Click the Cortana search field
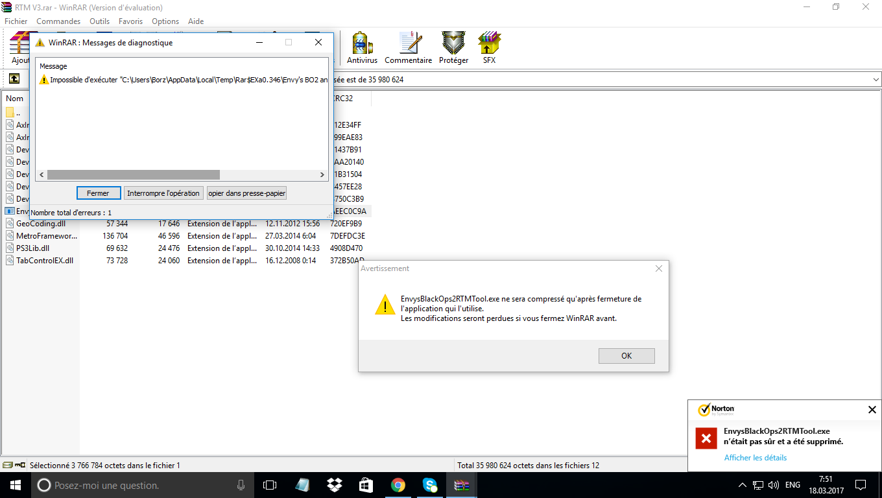 [141, 485]
